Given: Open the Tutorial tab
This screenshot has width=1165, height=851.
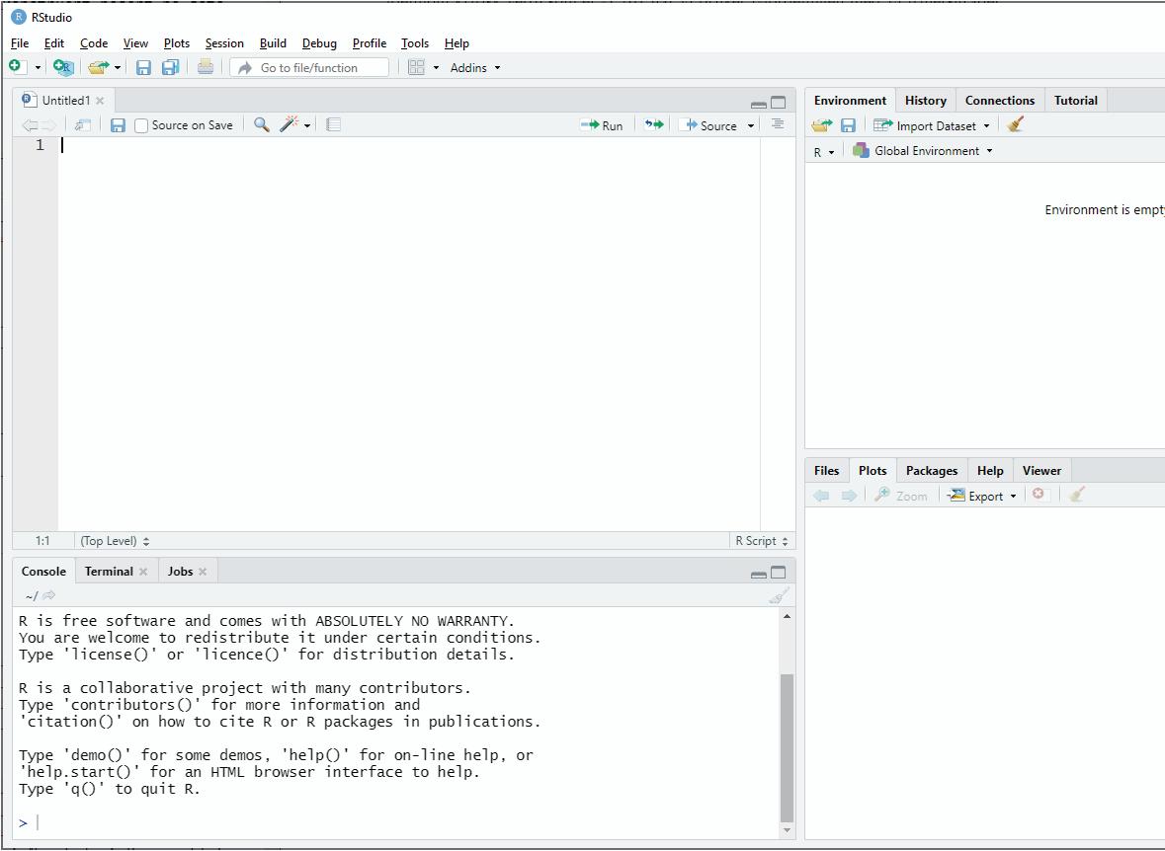Looking at the screenshot, I should (x=1075, y=101).
